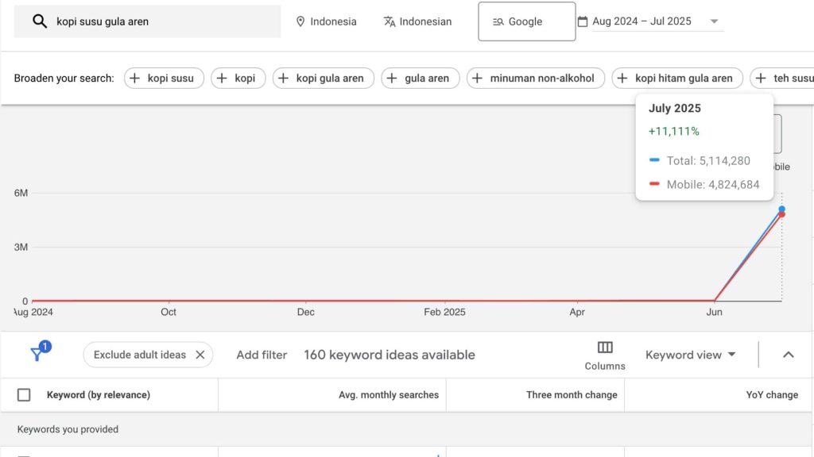814x457 pixels.
Task: Click the search magnifier icon
Action: coord(39,21)
